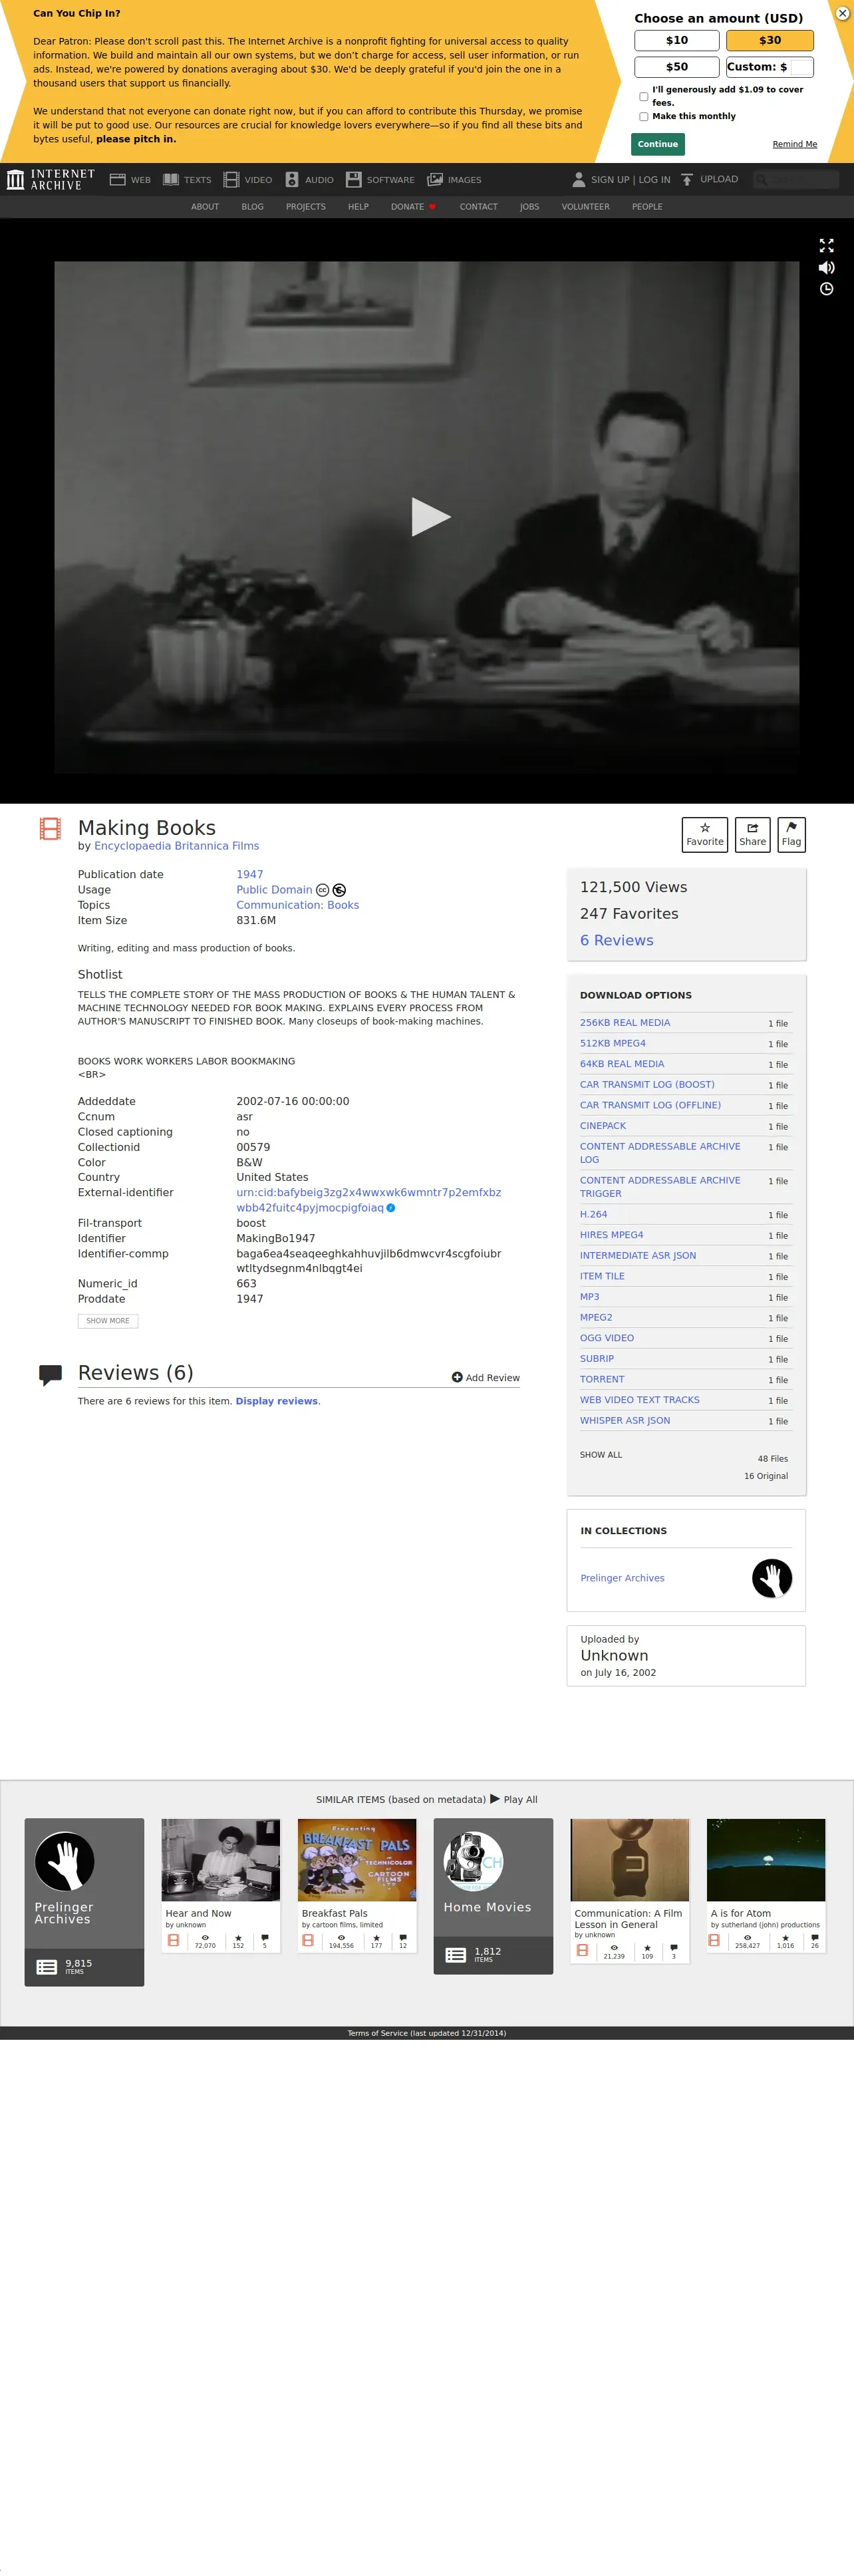Open the Web navigation item
The height and width of the screenshot is (2576, 854).
pos(130,180)
